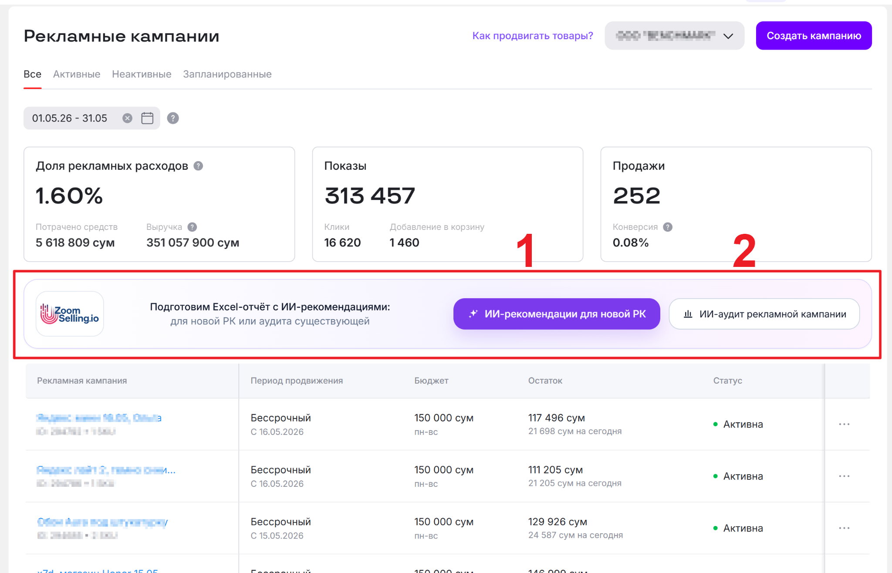
Task: Show help for Выручка
Action: [x=192, y=227]
